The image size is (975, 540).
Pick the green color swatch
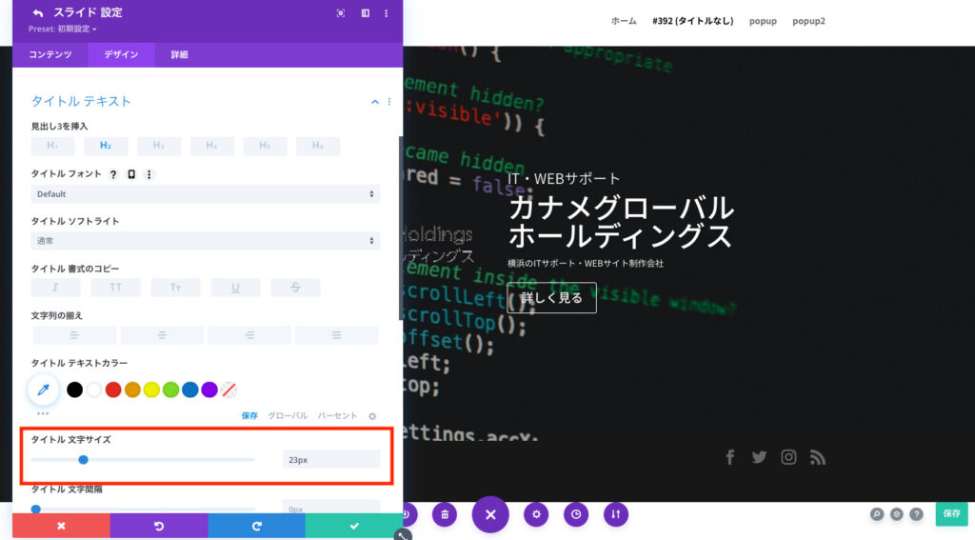pyautogui.click(x=171, y=390)
